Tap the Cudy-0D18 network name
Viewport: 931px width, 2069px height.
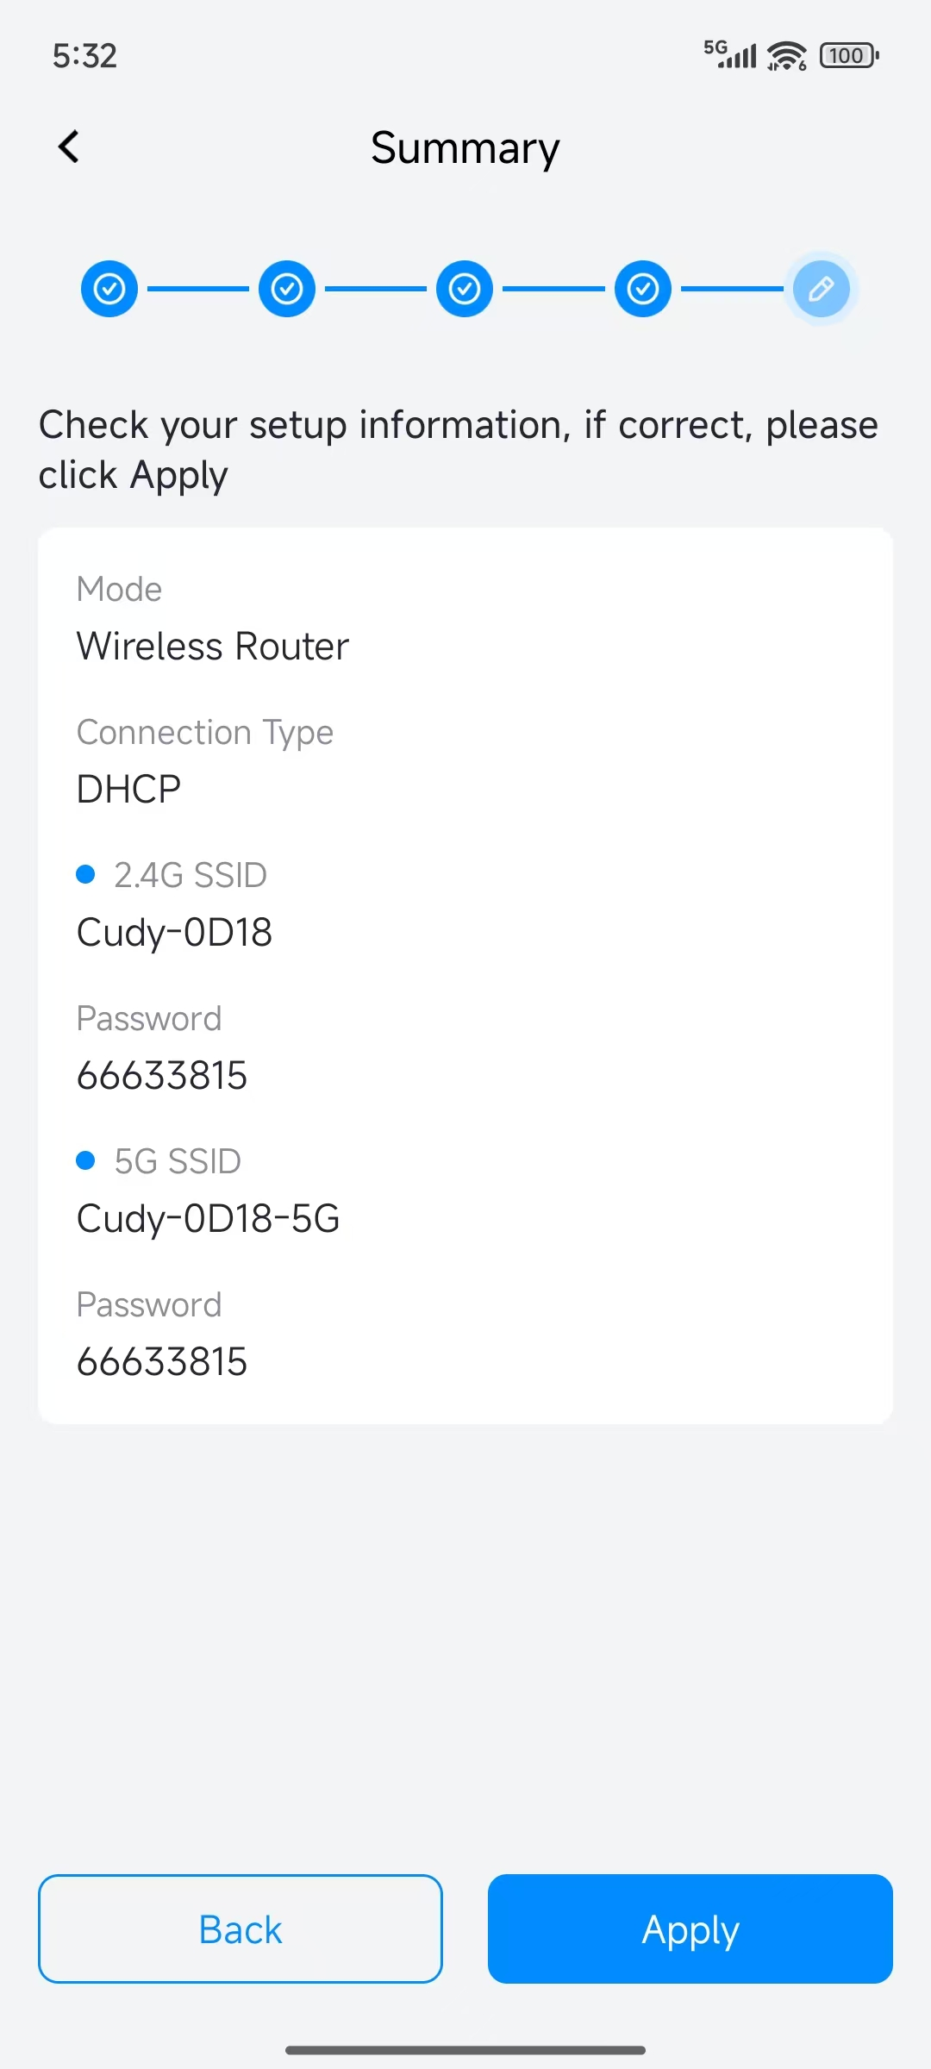click(x=175, y=933)
